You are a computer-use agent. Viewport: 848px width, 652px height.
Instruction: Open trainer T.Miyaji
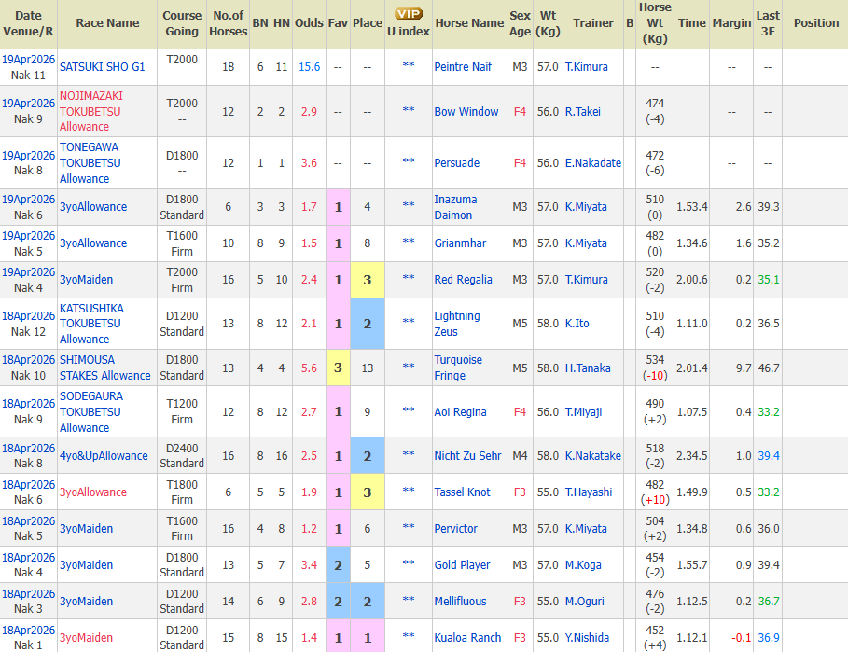click(584, 412)
